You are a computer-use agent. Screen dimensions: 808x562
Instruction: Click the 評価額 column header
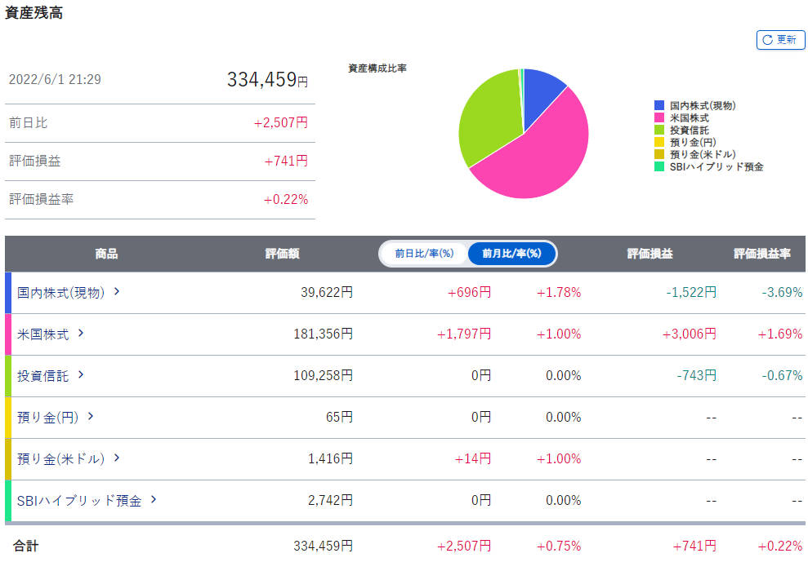click(x=282, y=254)
